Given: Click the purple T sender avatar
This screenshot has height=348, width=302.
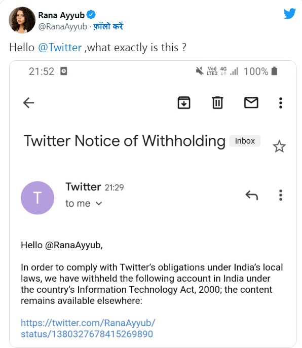Looking at the screenshot, I should [37, 198].
